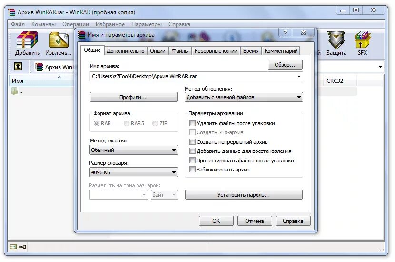Sort by the Имя column header
This screenshot has height=262, width=395.
click(x=41, y=81)
